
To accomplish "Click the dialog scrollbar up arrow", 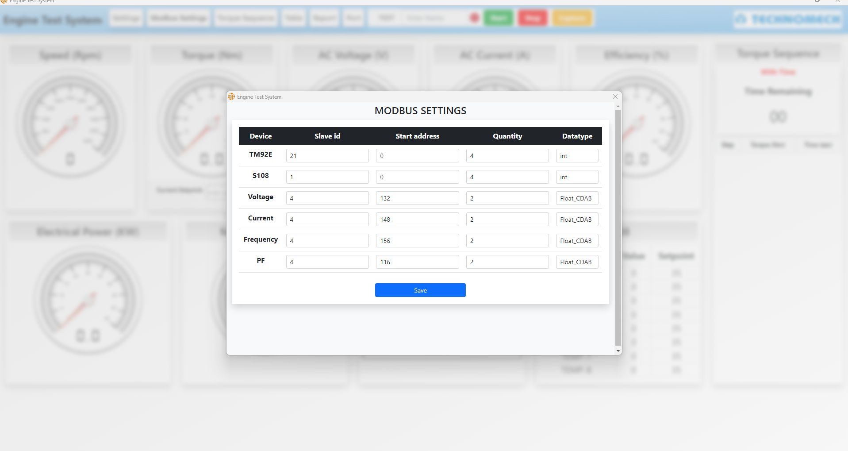I will click(618, 107).
